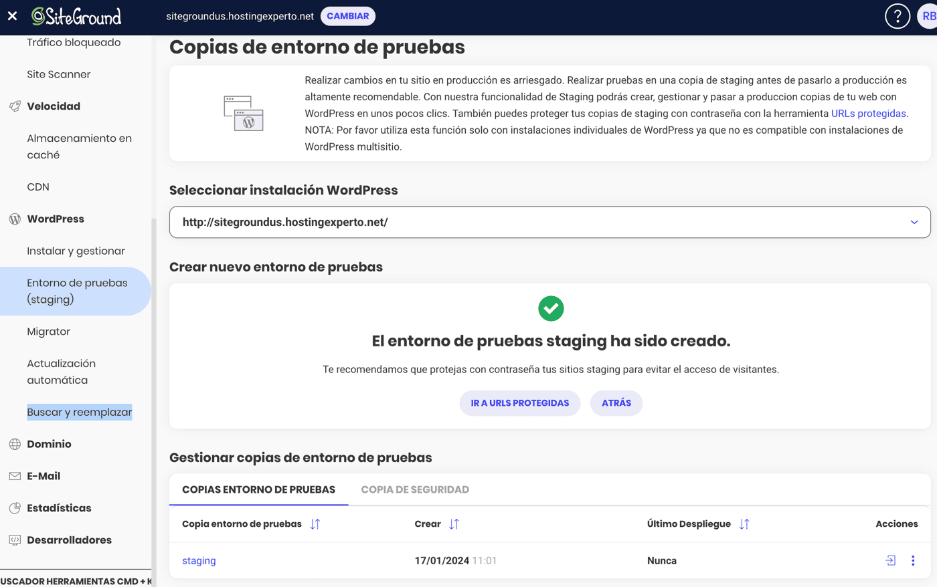Sort by Copia entorno de pruebas arrows
Screen dimensions: 937x587
click(x=315, y=524)
